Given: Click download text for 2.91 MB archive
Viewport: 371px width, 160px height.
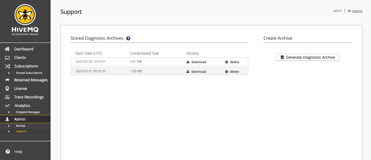Looking at the screenshot, I should click(199, 62).
